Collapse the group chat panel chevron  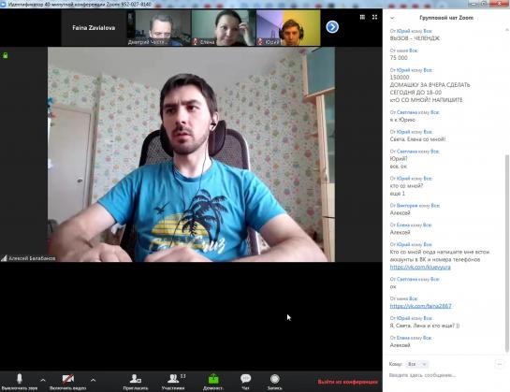click(392, 18)
